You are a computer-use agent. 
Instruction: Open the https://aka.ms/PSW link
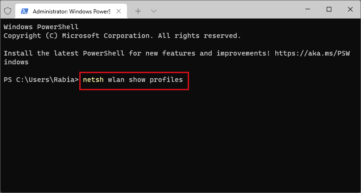pos(312,53)
